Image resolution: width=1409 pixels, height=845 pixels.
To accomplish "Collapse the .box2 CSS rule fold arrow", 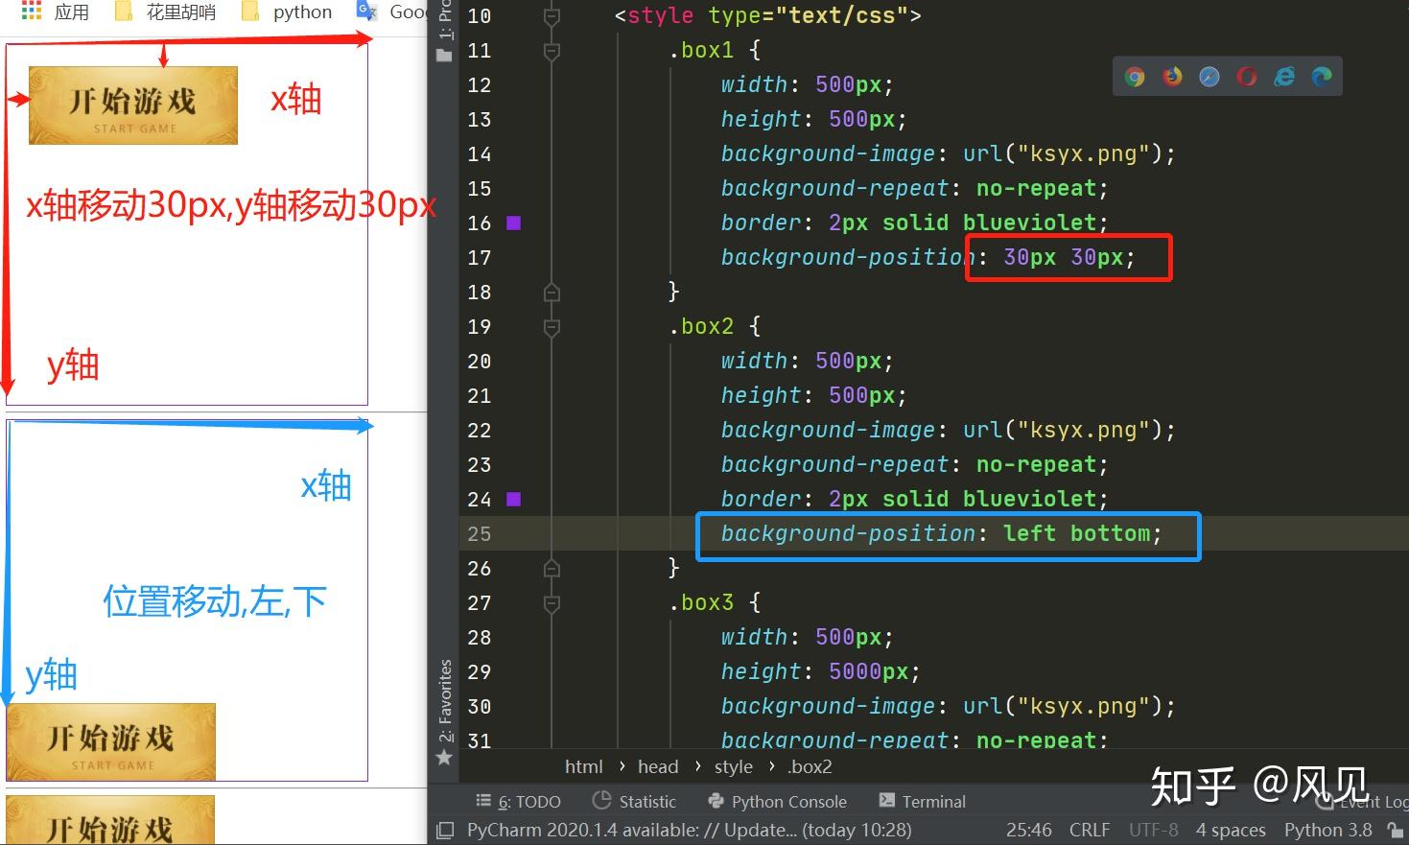I will coord(551,326).
